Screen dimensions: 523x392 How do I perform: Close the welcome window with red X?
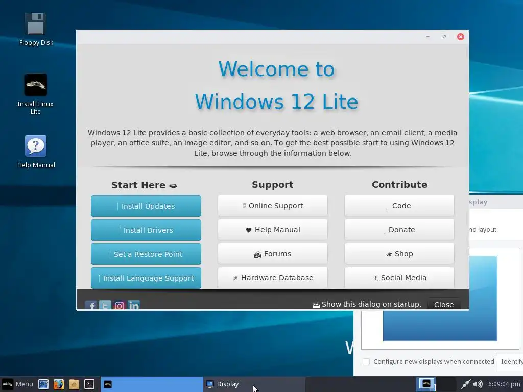click(461, 37)
